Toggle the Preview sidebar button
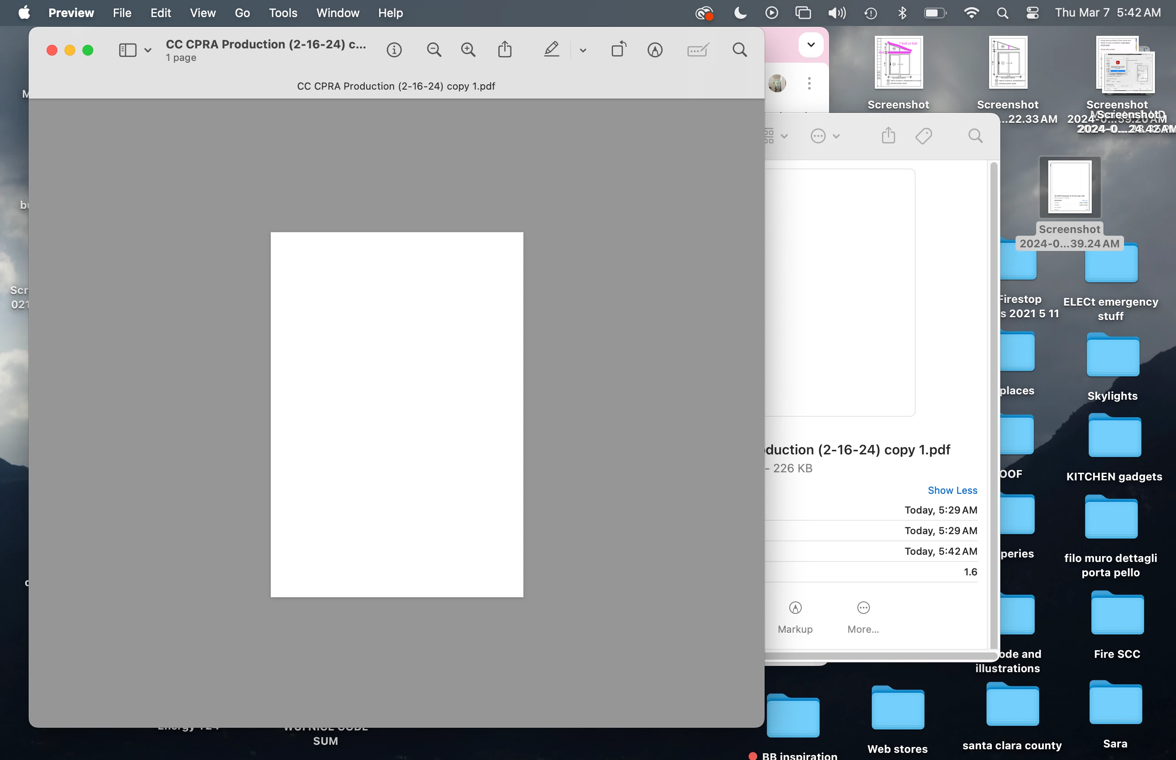Image resolution: width=1176 pixels, height=760 pixels. (127, 50)
